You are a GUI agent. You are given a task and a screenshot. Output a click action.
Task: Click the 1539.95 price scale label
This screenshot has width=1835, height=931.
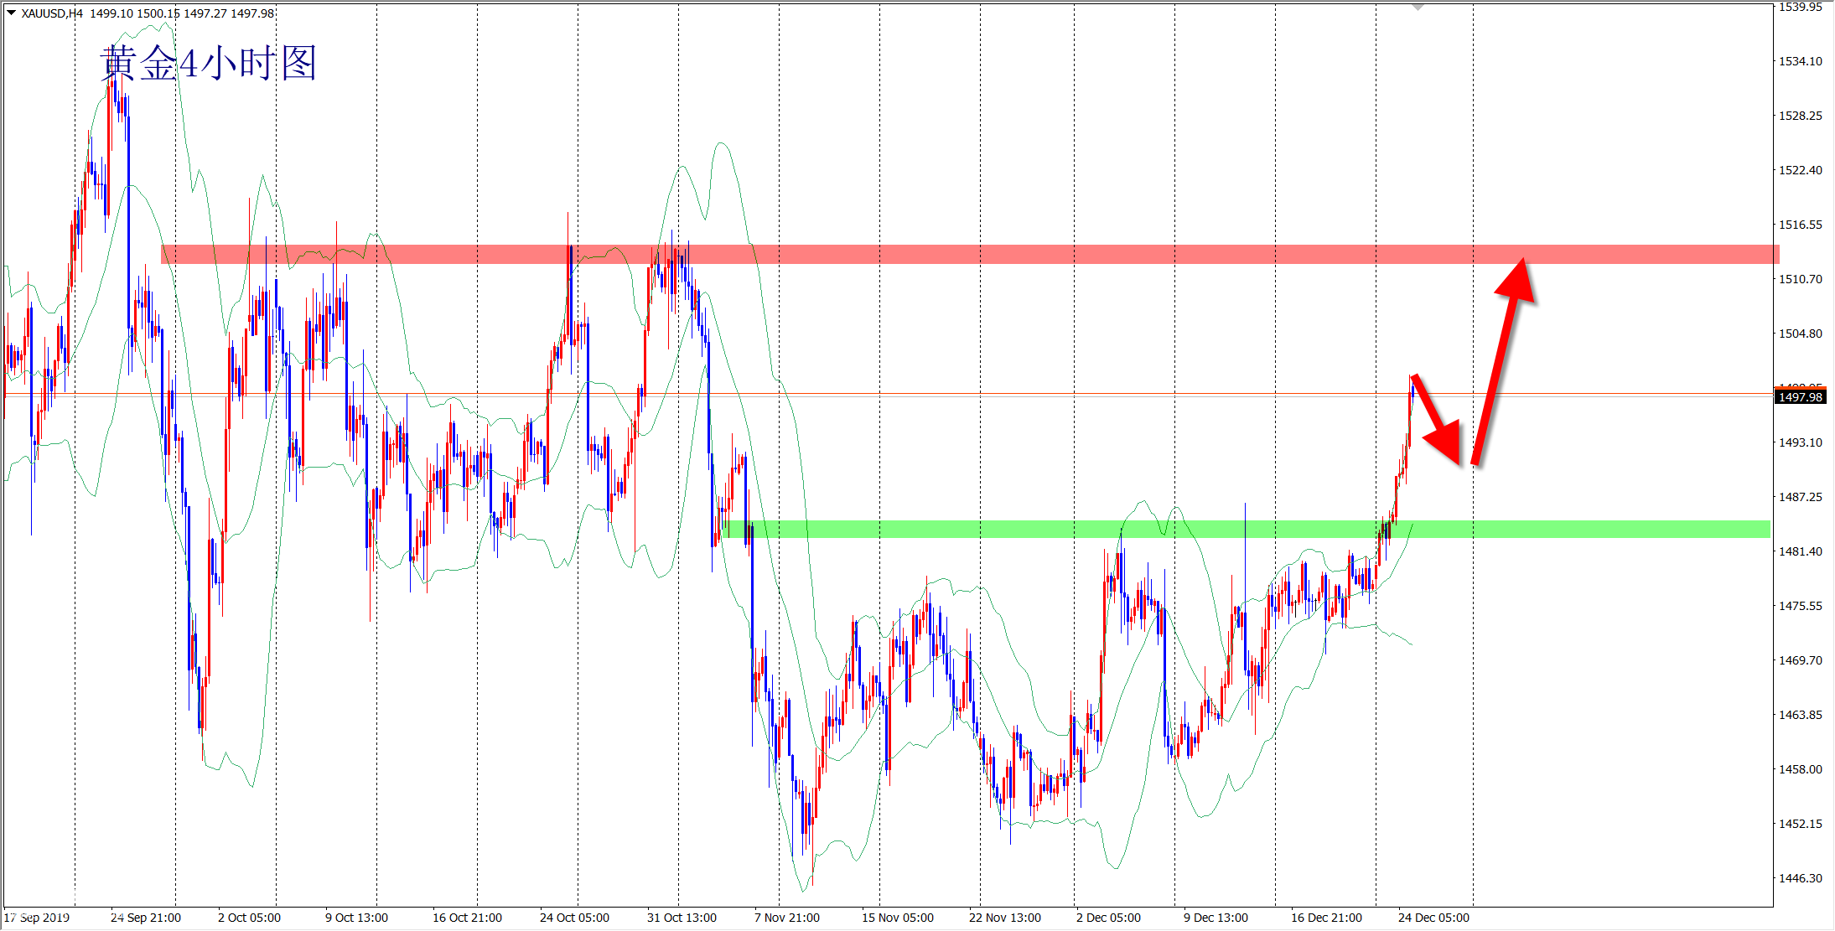(1800, 8)
